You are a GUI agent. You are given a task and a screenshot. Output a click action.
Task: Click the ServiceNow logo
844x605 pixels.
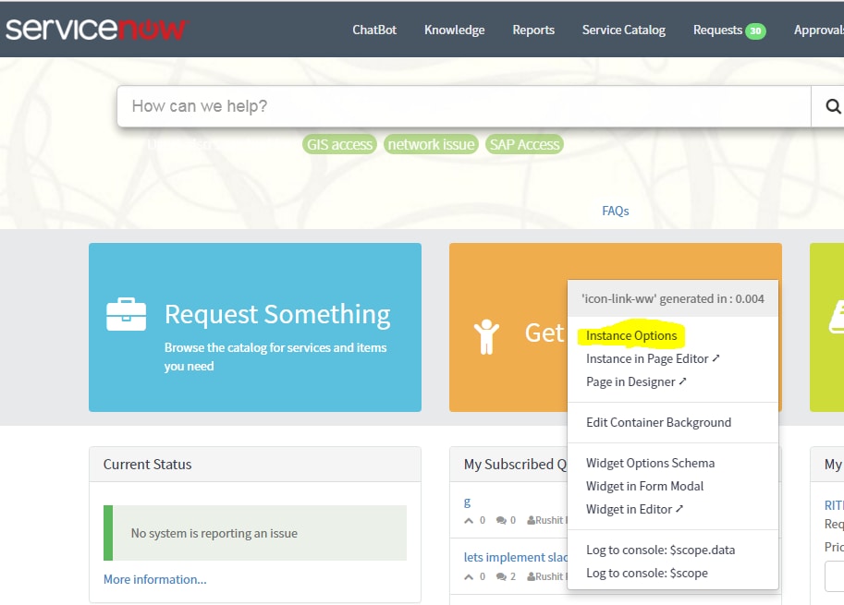tap(96, 30)
